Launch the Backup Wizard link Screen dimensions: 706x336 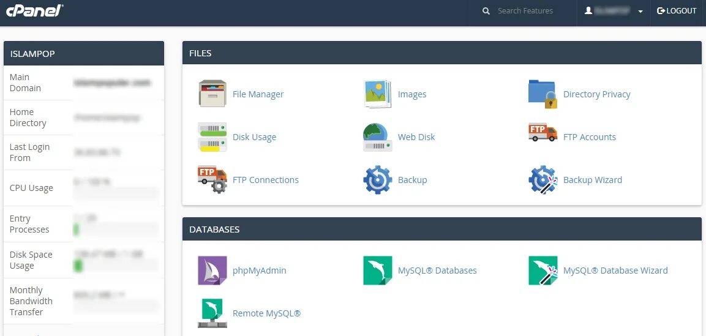click(593, 180)
